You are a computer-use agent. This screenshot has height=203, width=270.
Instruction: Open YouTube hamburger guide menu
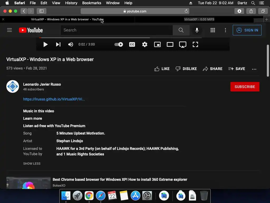point(9,30)
